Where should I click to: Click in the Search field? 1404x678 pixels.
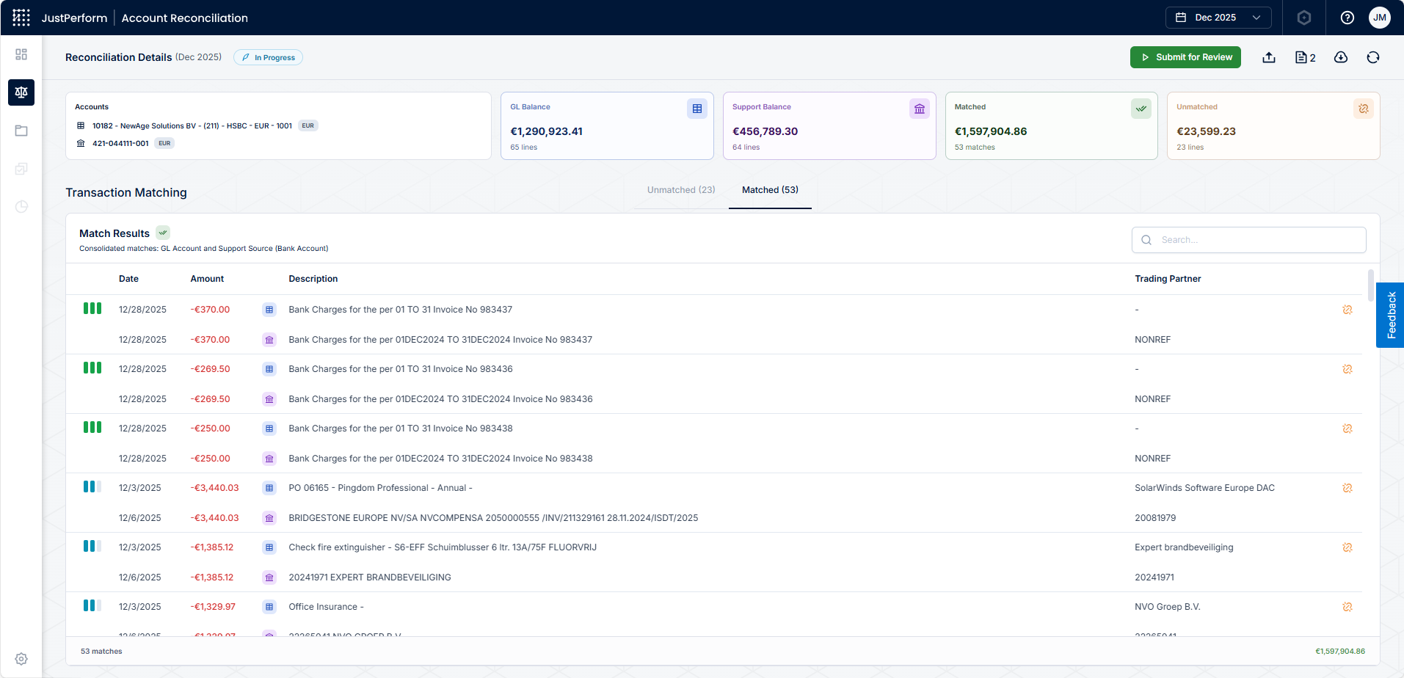click(1249, 240)
